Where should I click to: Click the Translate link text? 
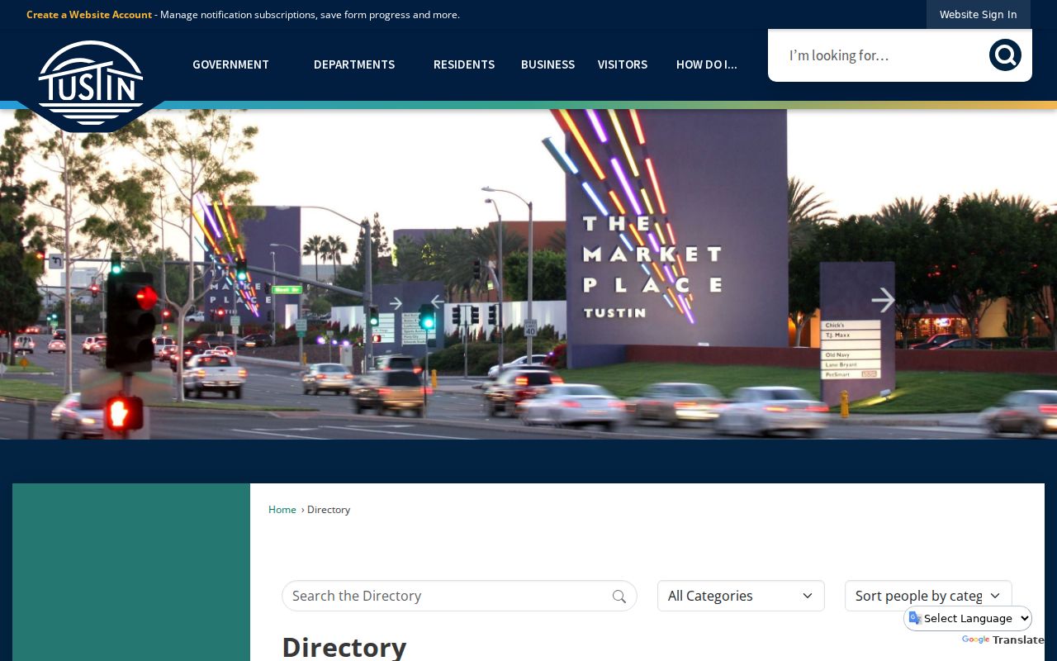pos(1018,640)
